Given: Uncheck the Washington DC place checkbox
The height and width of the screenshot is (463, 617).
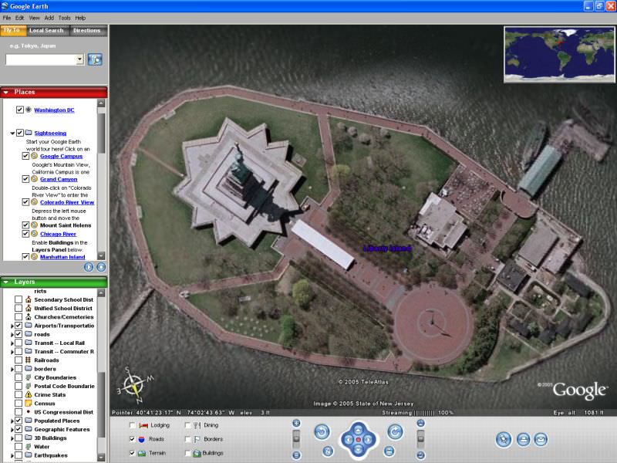Looking at the screenshot, I should [x=20, y=110].
